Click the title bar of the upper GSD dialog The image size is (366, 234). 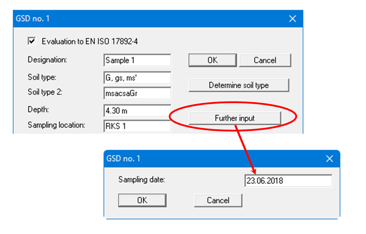[x=149, y=19]
